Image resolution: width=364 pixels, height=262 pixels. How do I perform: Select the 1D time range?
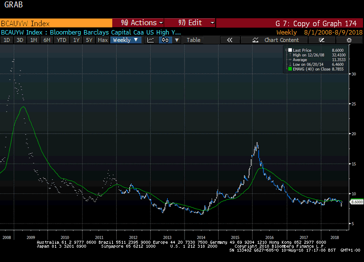pos(7,40)
